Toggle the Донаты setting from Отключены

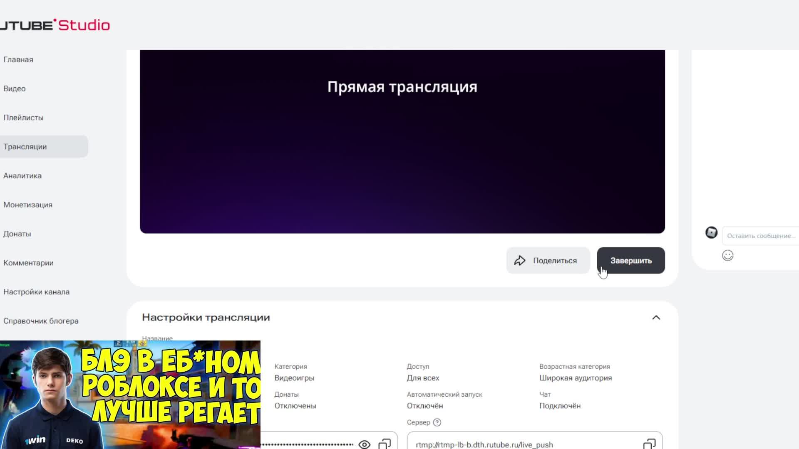coord(295,406)
